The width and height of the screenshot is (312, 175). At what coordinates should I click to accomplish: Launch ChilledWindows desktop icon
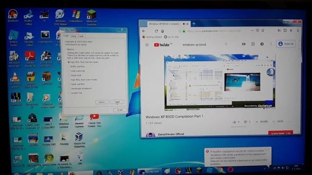76,16
